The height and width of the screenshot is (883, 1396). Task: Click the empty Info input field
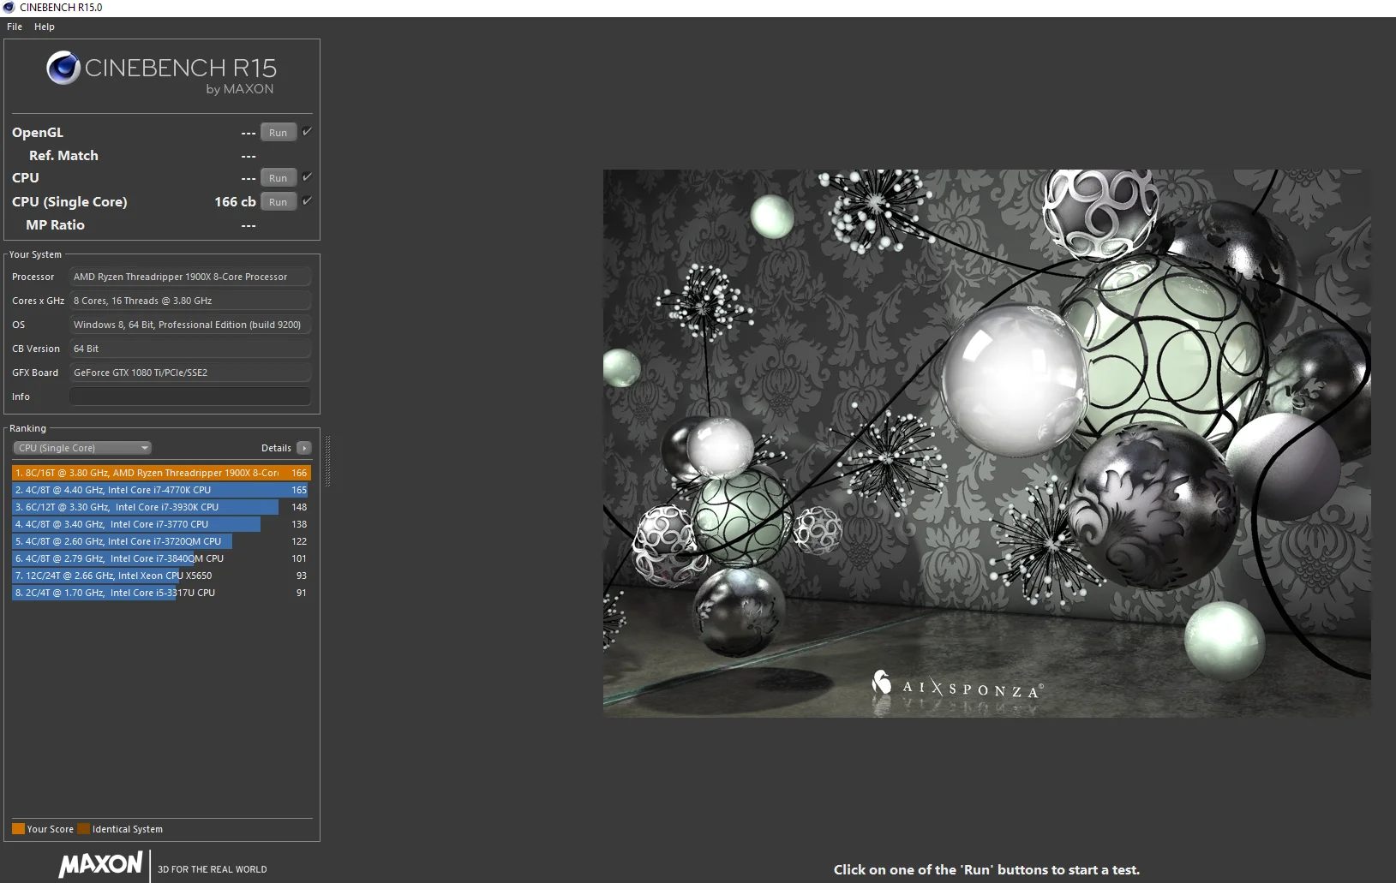pos(189,397)
